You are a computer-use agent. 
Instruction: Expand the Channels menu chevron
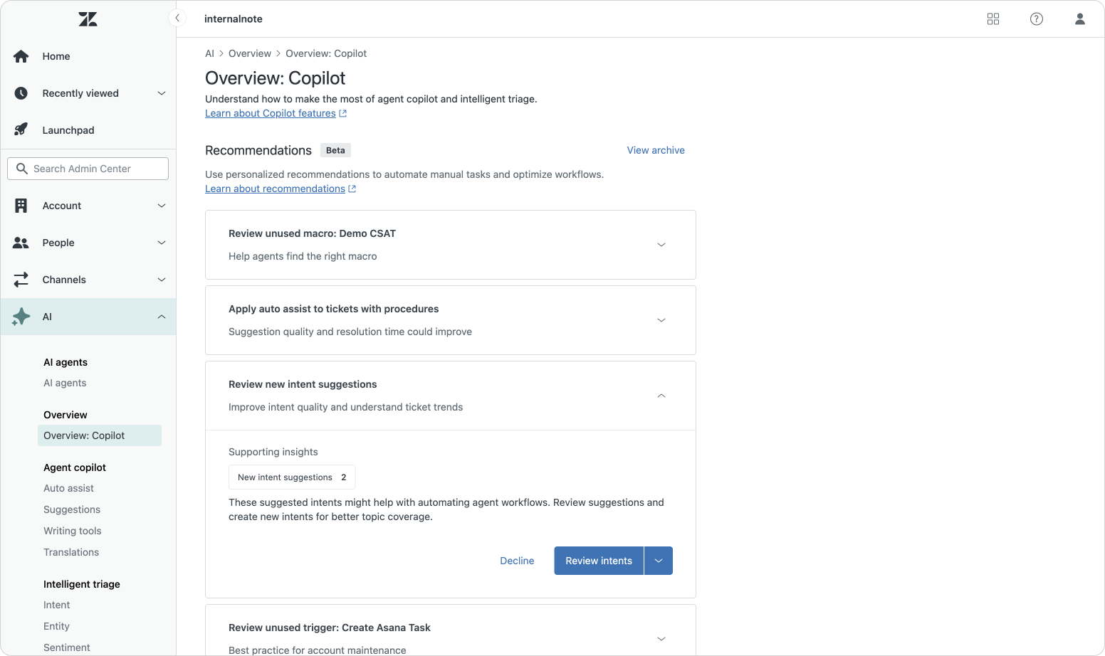pos(162,280)
